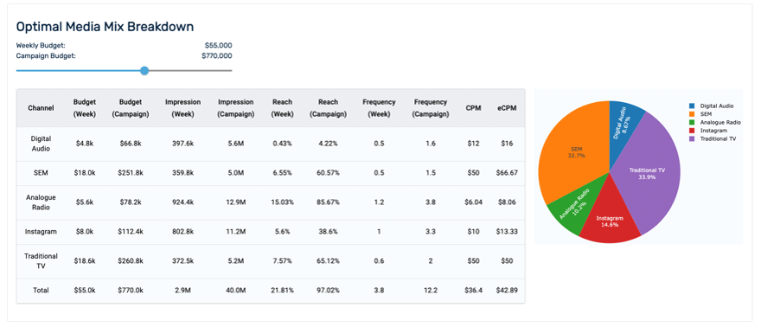
Task: Click the 85.67% campaign reach cell
Action: 328,202
